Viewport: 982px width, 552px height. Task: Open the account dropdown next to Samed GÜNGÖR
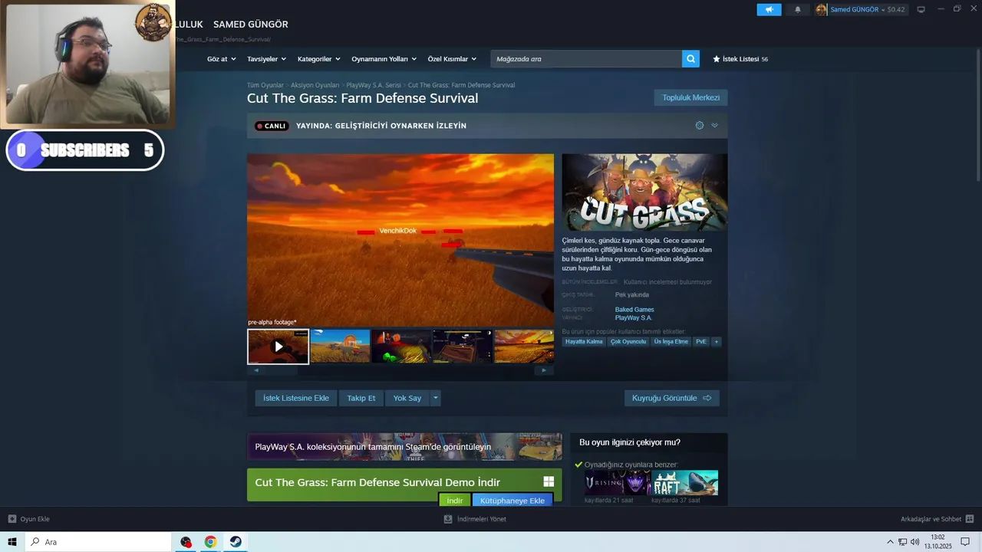(883, 9)
